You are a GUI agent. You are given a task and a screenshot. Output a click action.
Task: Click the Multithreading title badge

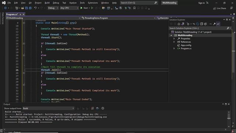(x=169, y=3)
